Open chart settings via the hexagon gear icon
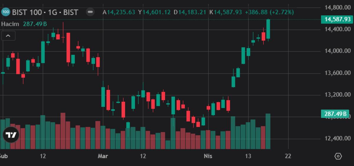 338,156
